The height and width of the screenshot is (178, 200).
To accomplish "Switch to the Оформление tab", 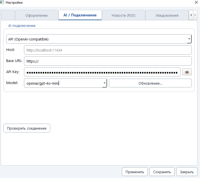I will tap(36, 15).
